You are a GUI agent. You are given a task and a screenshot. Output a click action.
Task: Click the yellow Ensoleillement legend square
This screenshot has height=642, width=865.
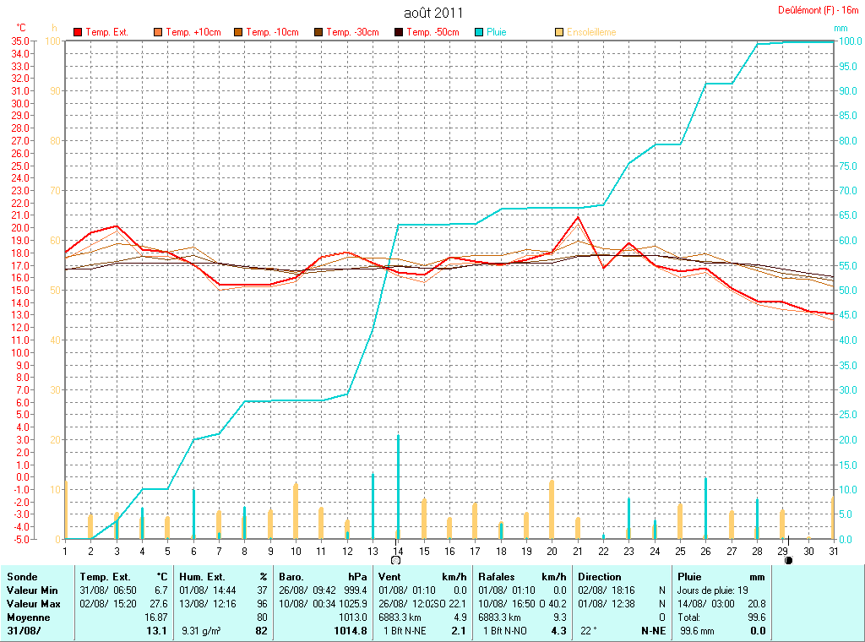click(x=560, y=32)
